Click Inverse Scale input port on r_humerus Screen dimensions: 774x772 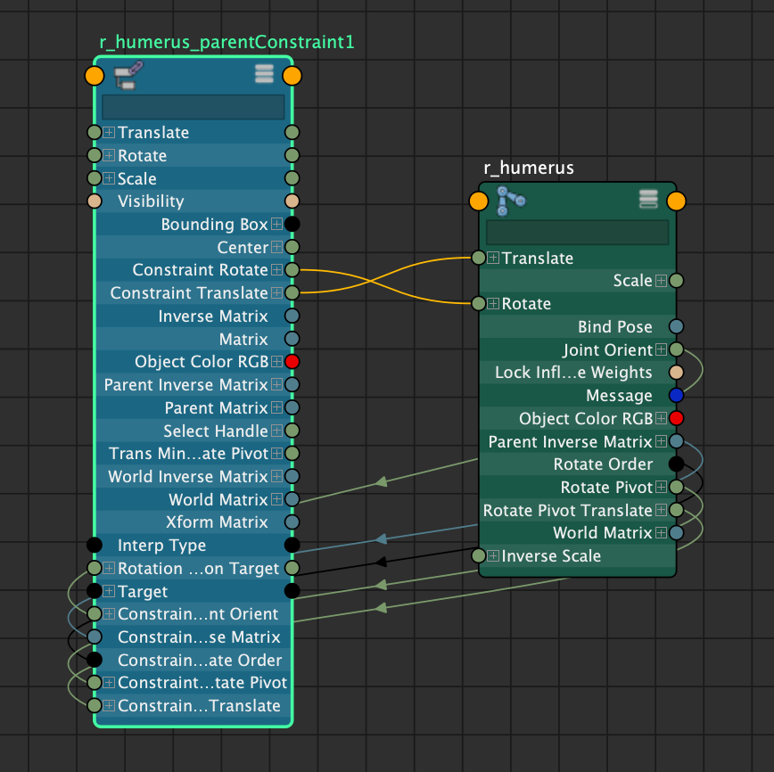coord(478,555)
